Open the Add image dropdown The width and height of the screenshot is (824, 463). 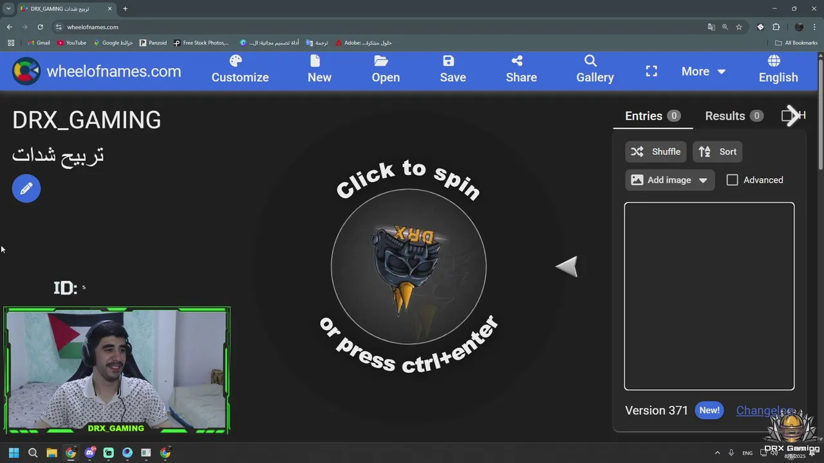(669, 180)
